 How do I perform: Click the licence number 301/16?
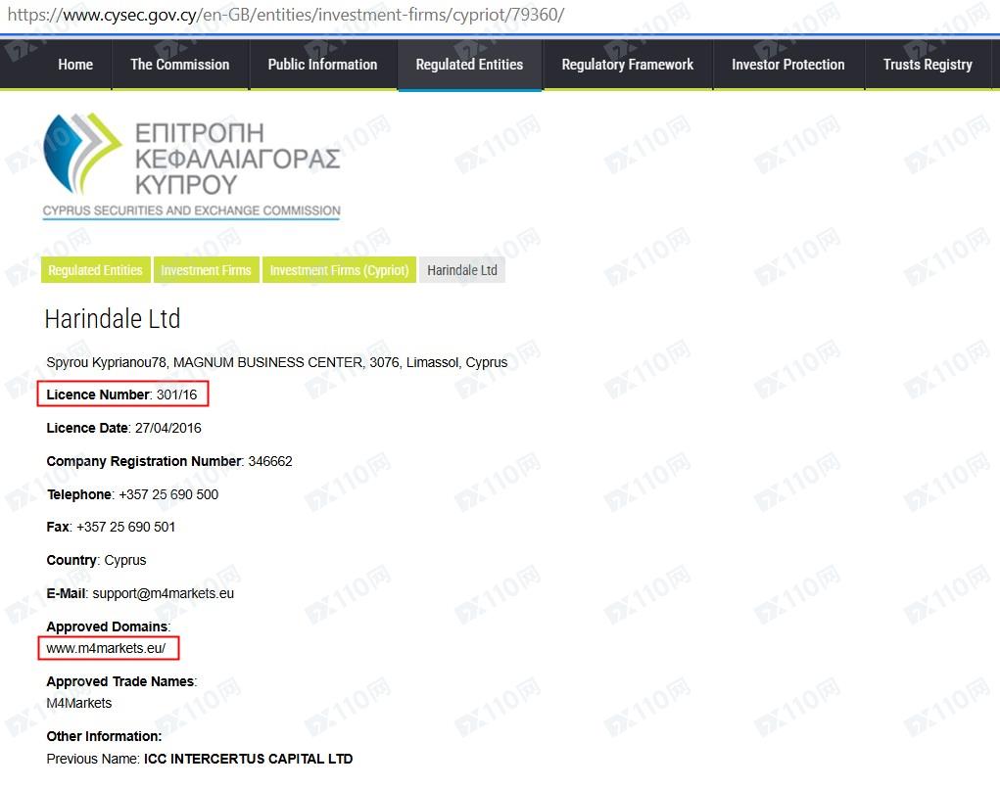[x=178, y=394]
